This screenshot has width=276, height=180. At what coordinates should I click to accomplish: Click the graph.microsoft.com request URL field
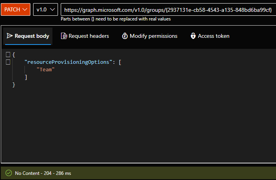(168, 10)
